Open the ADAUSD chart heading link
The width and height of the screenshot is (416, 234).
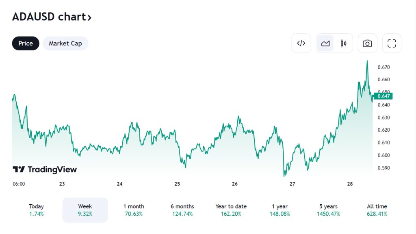click(x=52, y=17)
